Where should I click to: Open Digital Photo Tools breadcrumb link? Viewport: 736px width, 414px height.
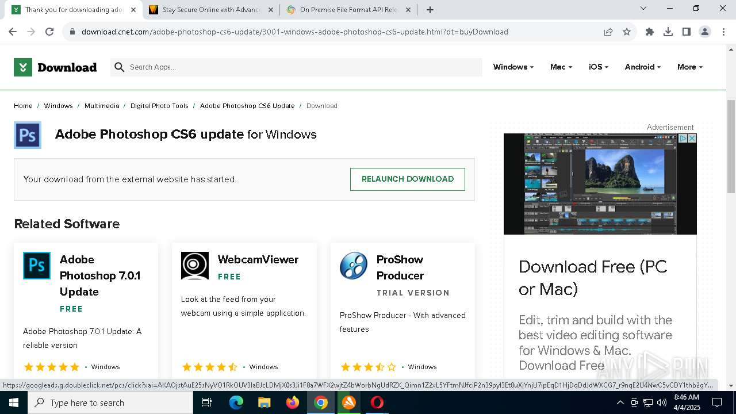159,106
